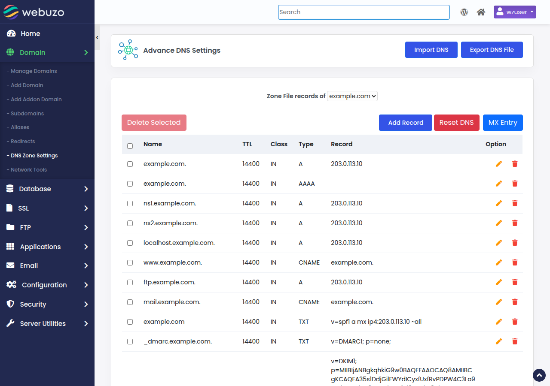The width and height of the screenshot is (550, 386).
Task: Click the Add Record button
Action: (x=406, y=123)
